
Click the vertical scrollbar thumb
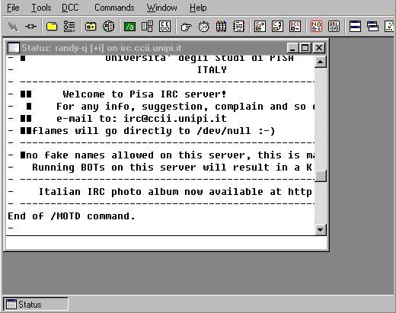(321, 176)
